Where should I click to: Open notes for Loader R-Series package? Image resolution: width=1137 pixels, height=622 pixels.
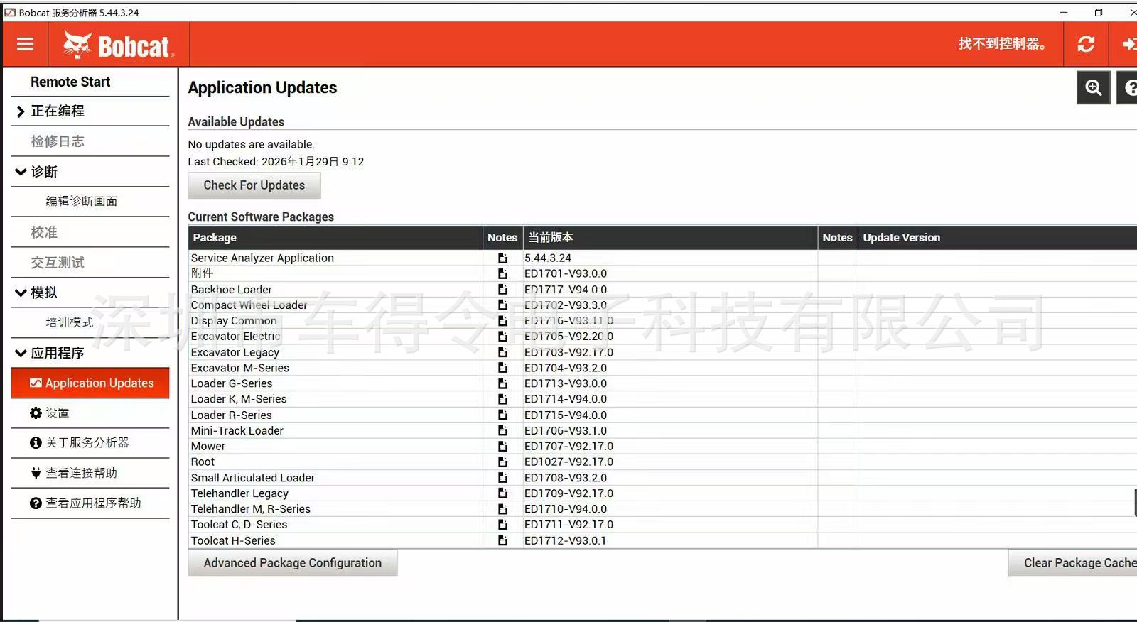502,415
